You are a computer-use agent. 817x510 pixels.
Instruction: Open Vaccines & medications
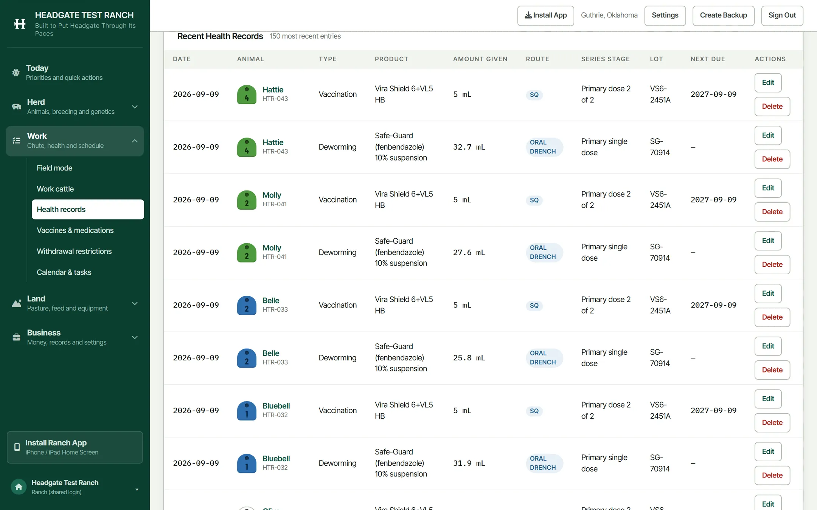[88, 230]
